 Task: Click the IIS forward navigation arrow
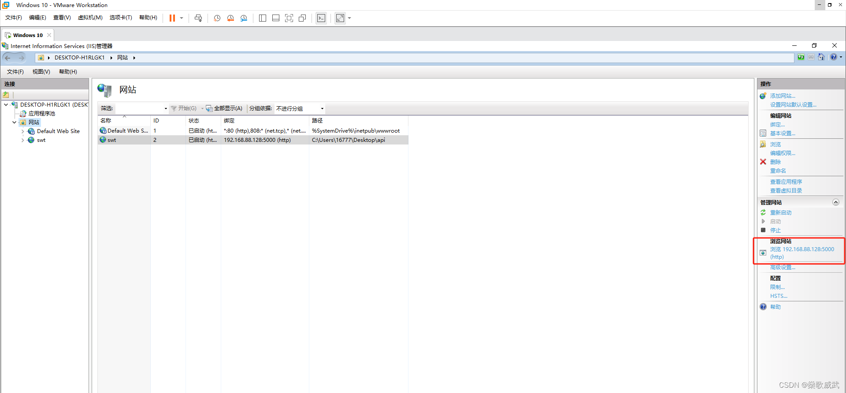click(21, 58)
